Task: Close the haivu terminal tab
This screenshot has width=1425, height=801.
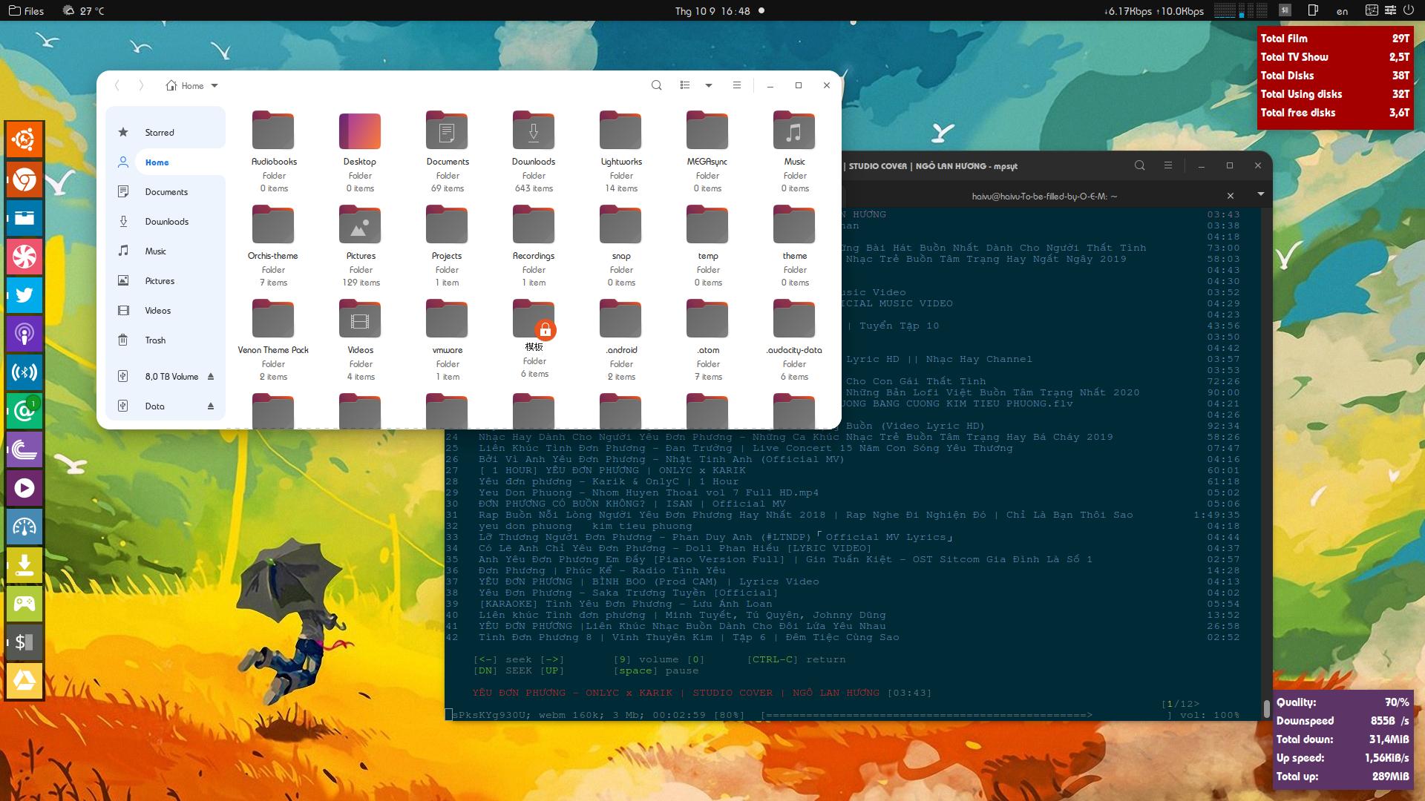Action: tap(1230, 196)
